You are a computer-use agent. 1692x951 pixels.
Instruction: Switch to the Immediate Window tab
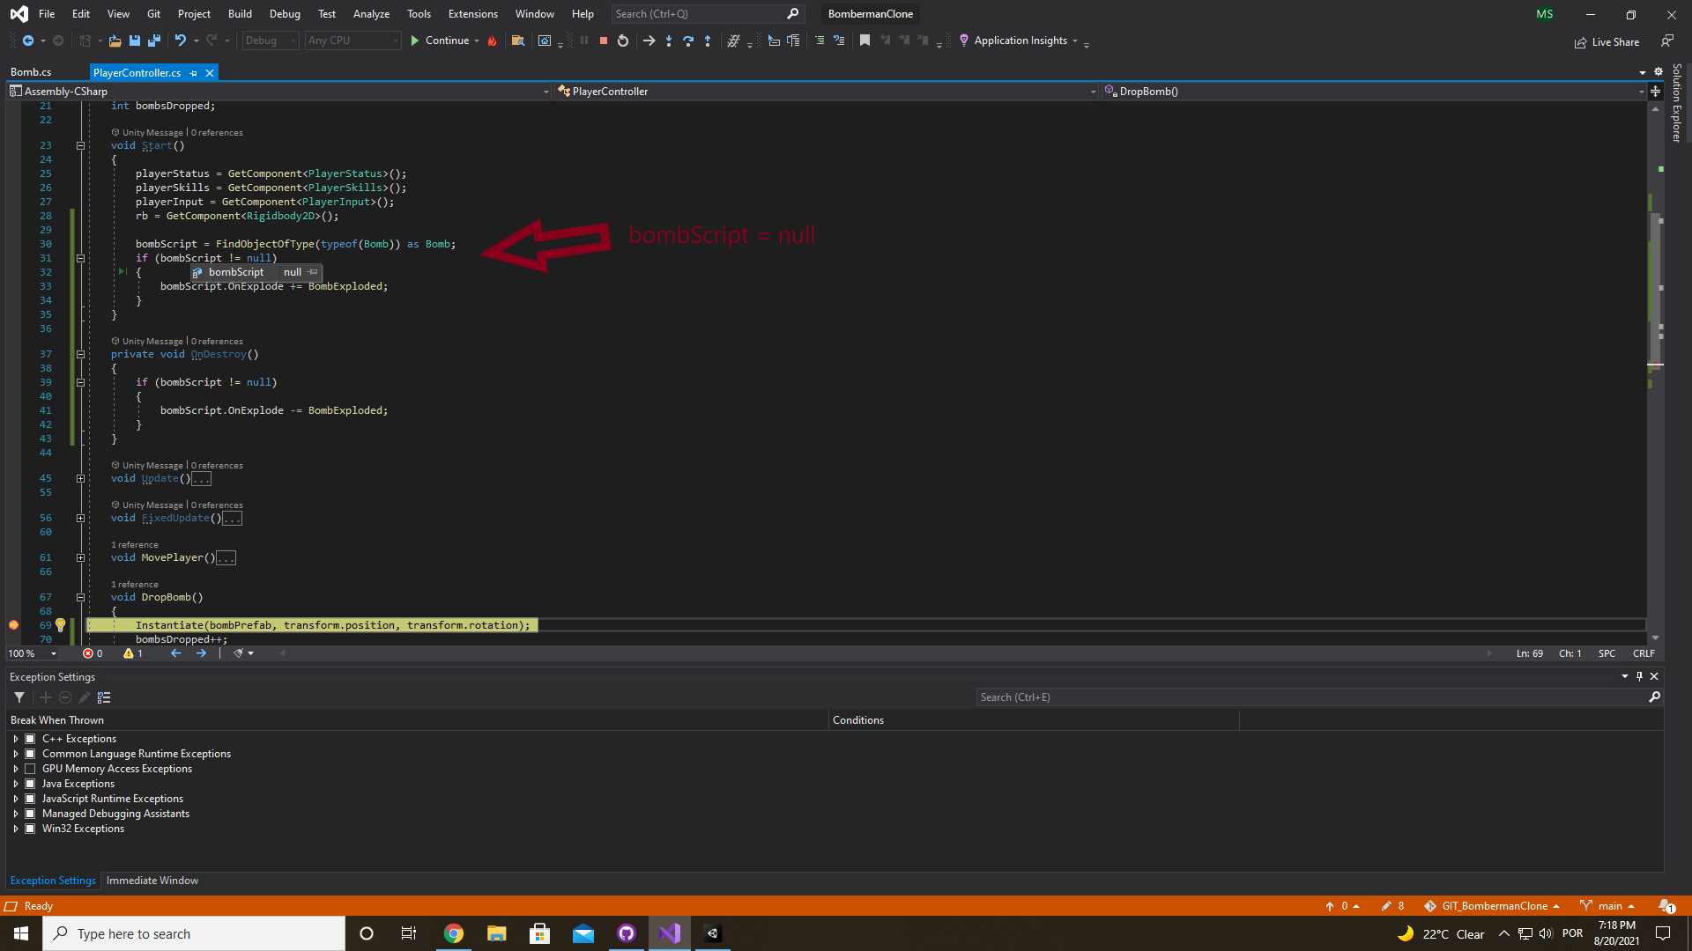click(x=152, y=881)
